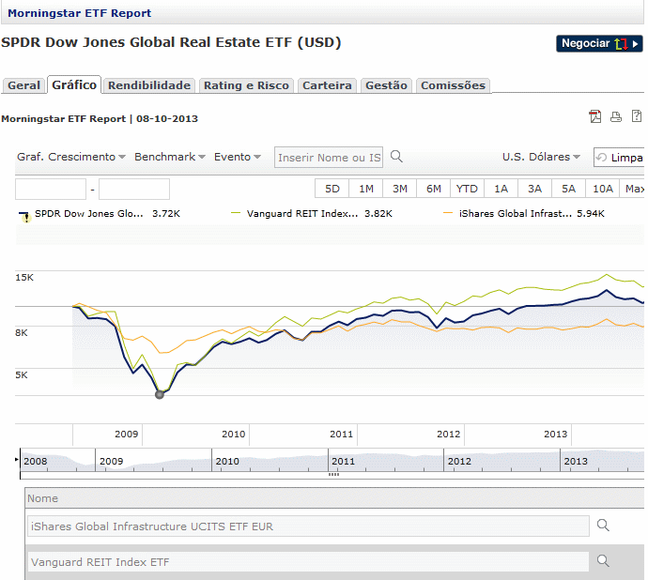Expand the Evento dropdown
This screenshot has height=580, width=648.
point(238,157)
